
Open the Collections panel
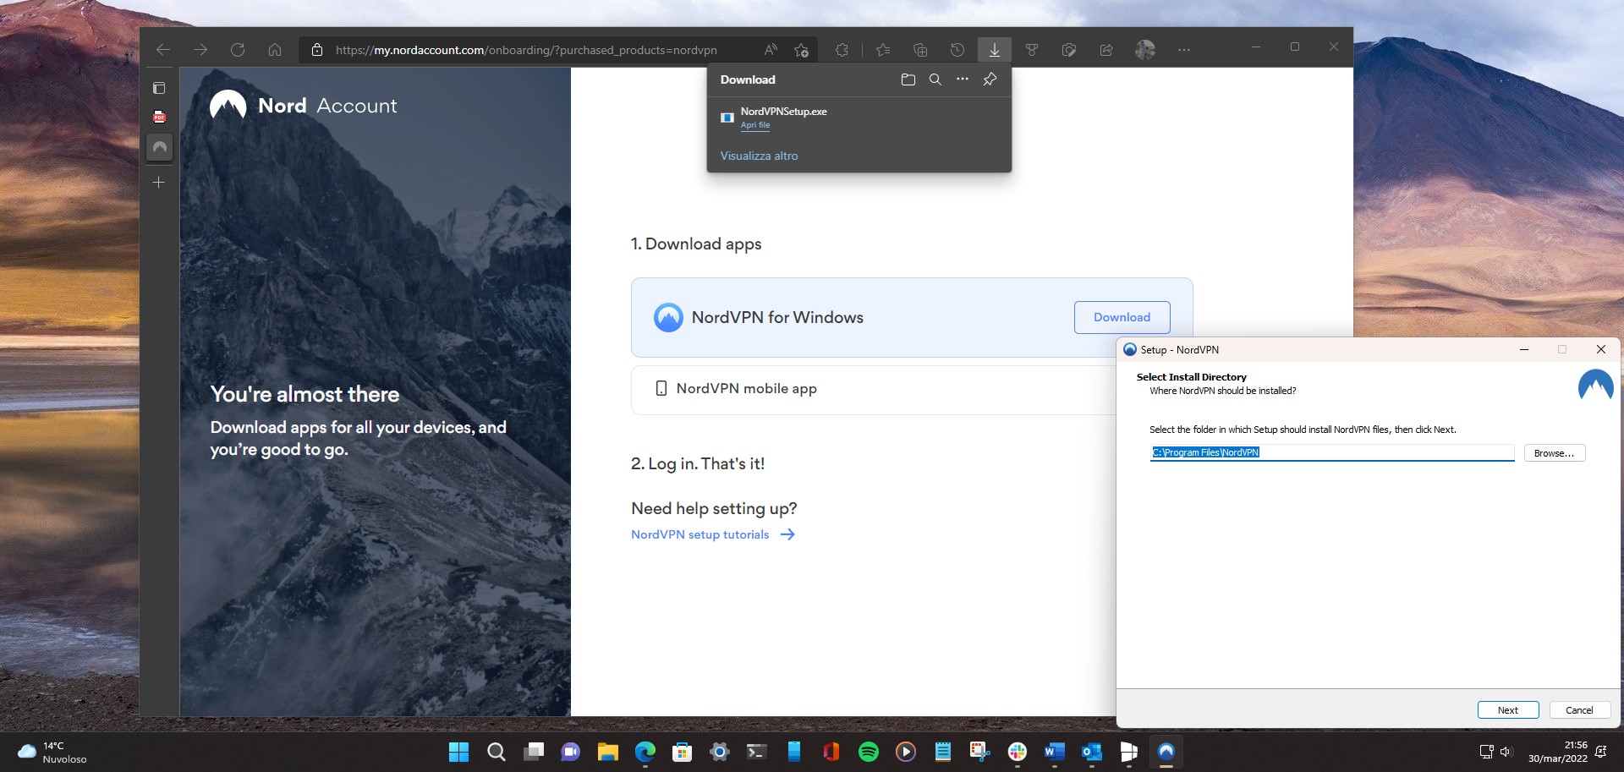tap(920, 50)
